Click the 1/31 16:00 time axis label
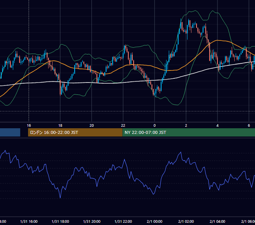The height and width of the screenshot is (225, 255). click(x=29, y=222)
